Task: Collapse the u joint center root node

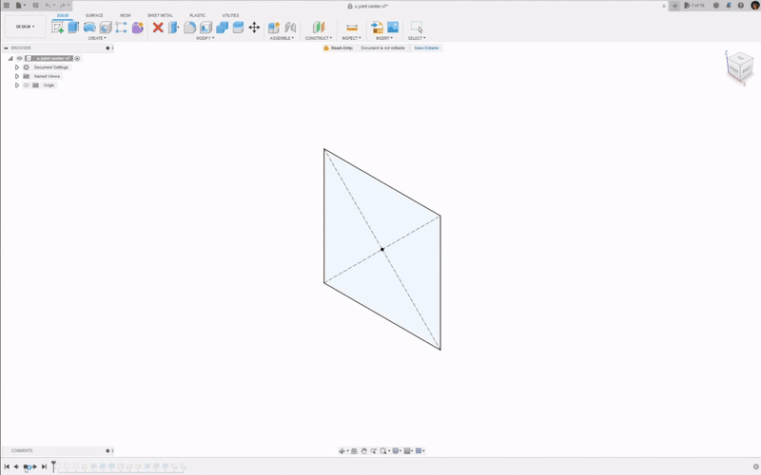Action: 10,58
